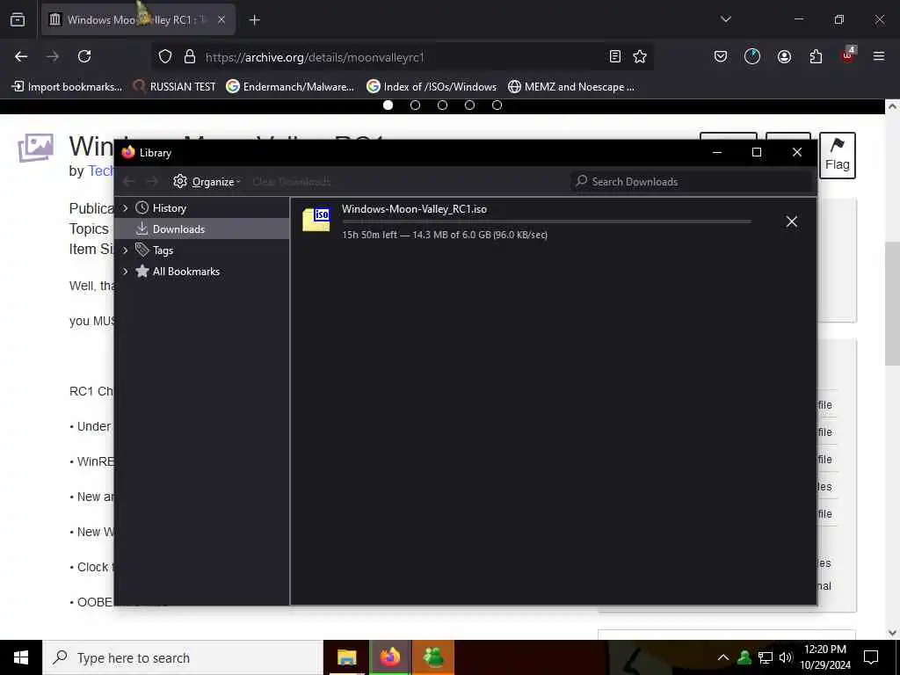Click the ISO download progress bar
900x675 pixels.
pyautogui.click(x=547, y=221)
